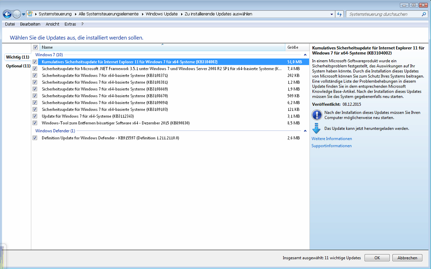Viewport: 431px width, 269px height.
Task: Open the Bearbeiten menu
Action: coord(30,24)
